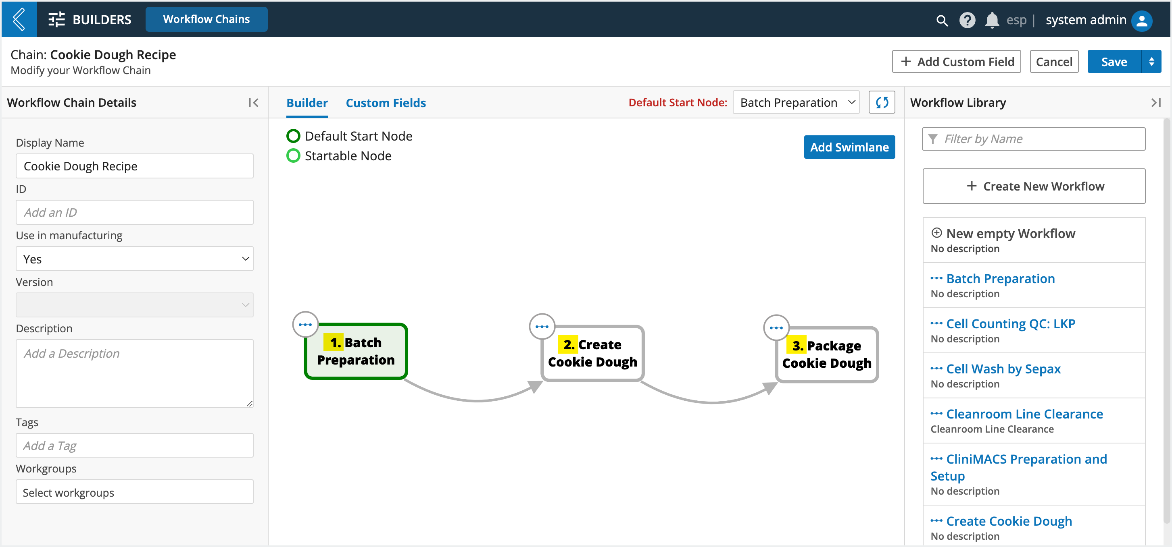Click the Add Swimlane button
Screen dimensions: 1172x547
point(849,148)
